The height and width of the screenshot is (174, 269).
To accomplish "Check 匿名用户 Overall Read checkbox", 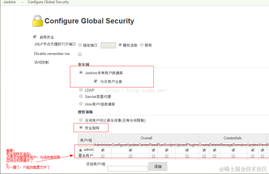I will tap(153, 156).
